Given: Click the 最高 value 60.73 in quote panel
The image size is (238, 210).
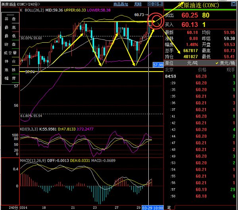Looking at the screenshot, I should coord(229,51).
